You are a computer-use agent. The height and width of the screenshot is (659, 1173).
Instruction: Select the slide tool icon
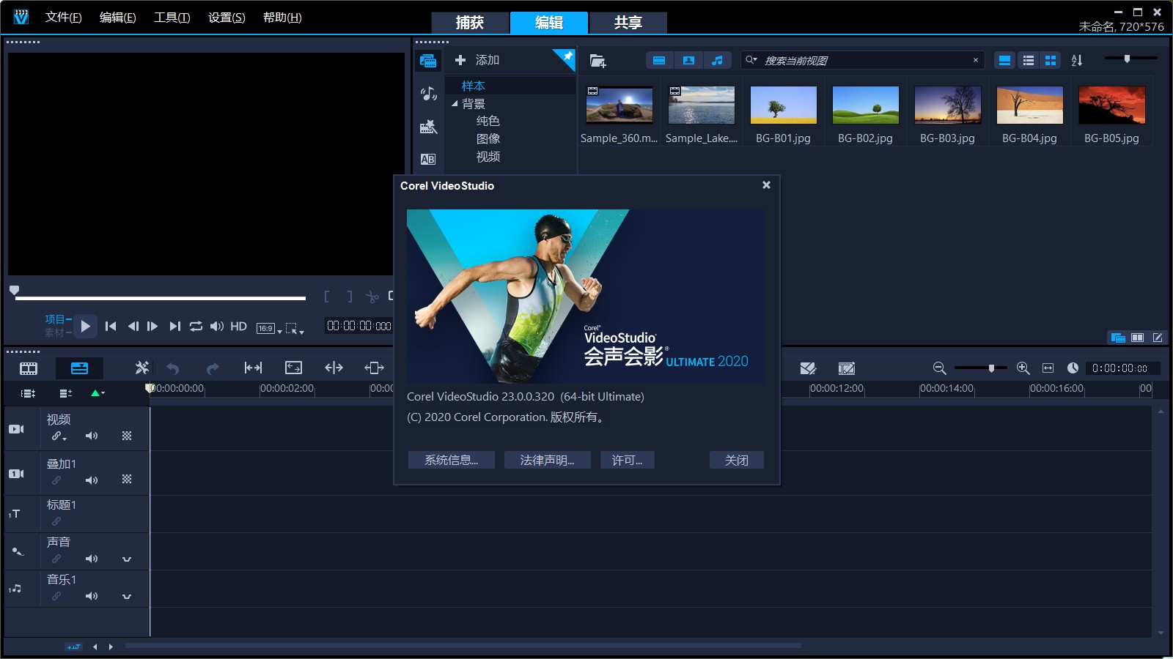[374, 368]
